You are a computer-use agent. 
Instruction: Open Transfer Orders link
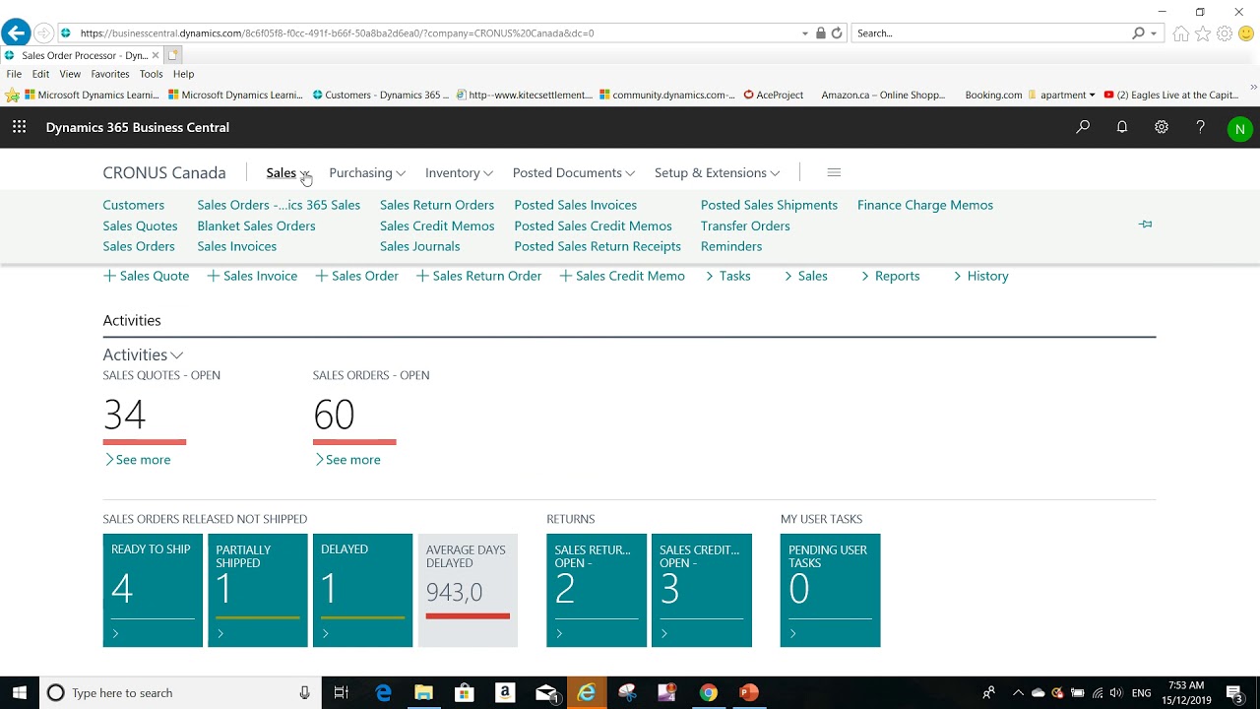[x=745, y=226]
